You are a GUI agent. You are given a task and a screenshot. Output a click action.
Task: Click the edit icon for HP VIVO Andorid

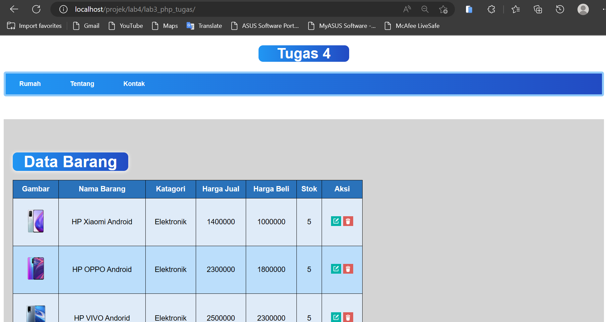(x=336, y=317)
